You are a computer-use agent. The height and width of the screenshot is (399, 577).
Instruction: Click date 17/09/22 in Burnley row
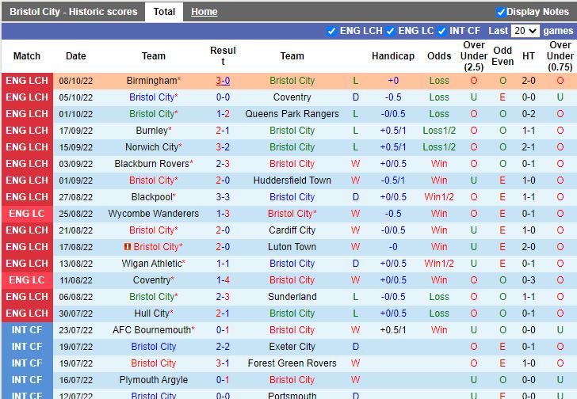pos(76,131)
